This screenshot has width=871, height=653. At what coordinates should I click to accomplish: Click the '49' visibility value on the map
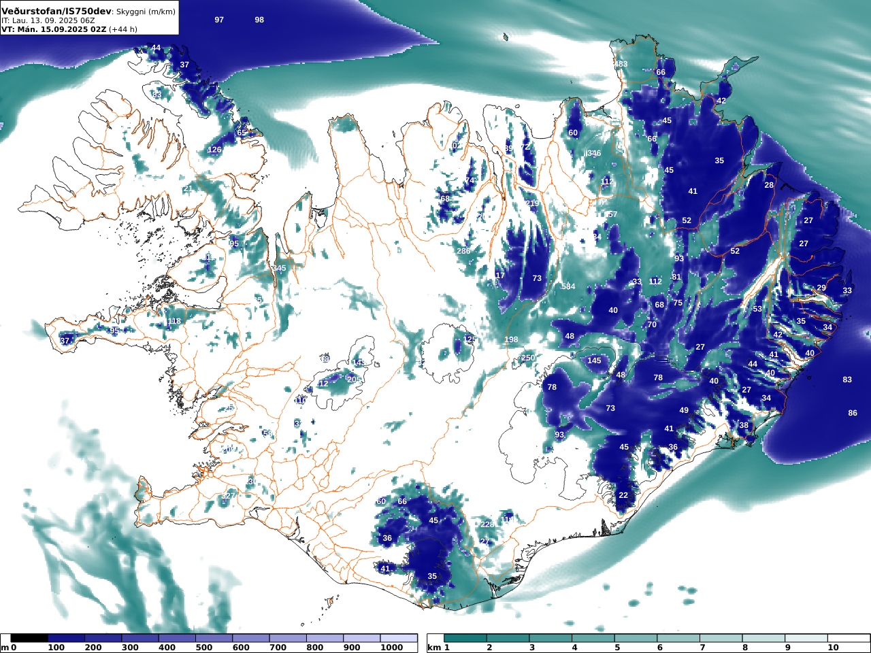point(684,410)
